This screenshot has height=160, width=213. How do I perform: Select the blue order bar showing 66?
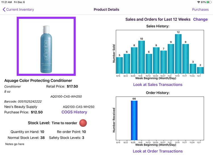tap(134, 120)
